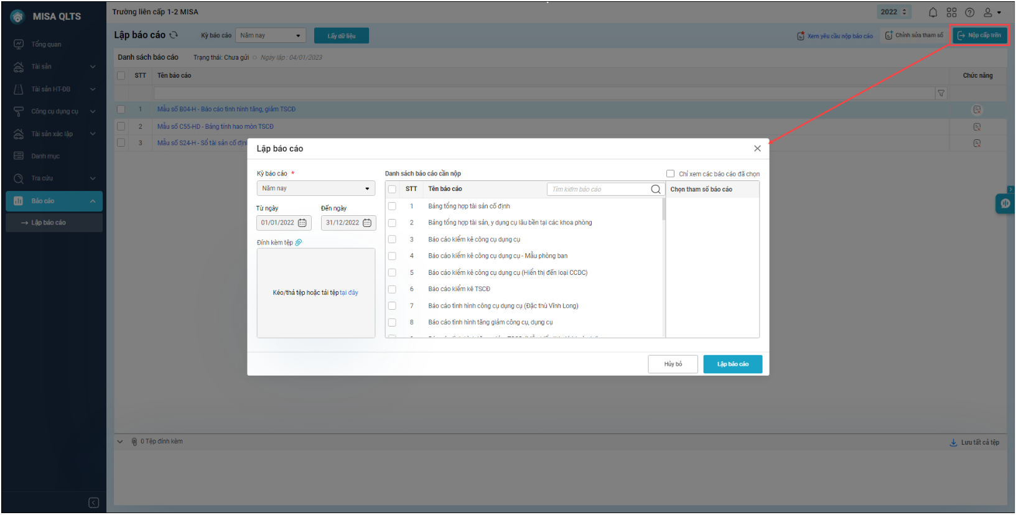Click the action icon for Mẫu số C55-HD row
Viewport: 1016px width, 515px height.
[977, 126]
